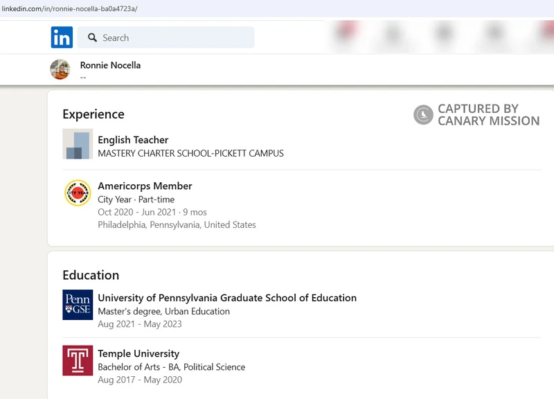Screen dimensions: 554x399
Task: Open Ronnie Nocella's profile photo
Action: pos(60,69)
